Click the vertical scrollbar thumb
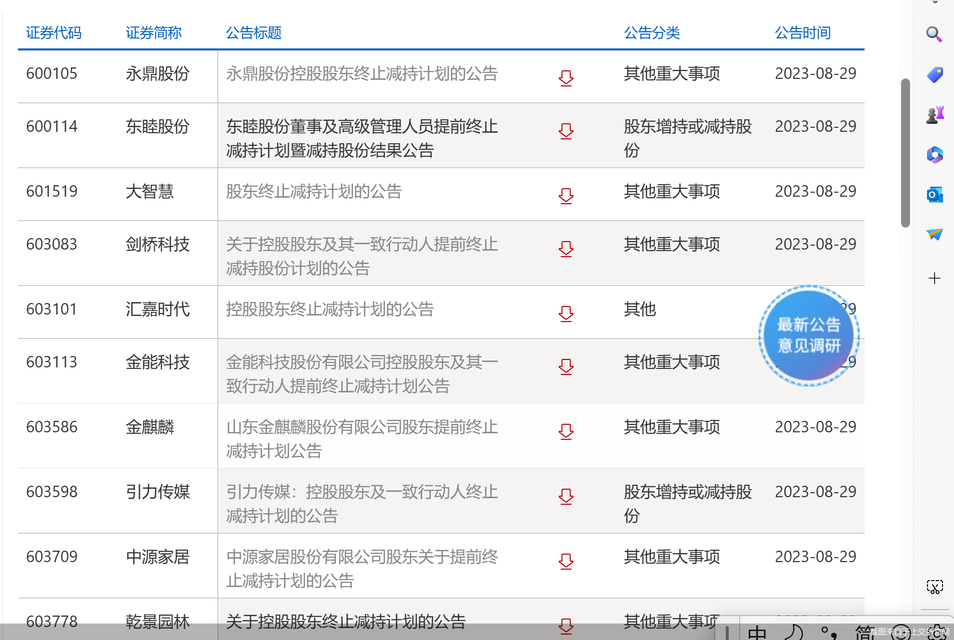The height and width of the screenshot is (640, 954). (905, 152)
